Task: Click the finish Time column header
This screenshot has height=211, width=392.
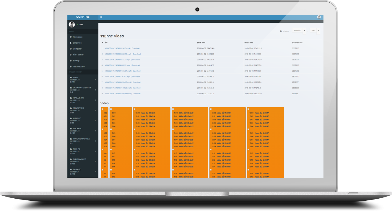Action: (x=249, y=43)
